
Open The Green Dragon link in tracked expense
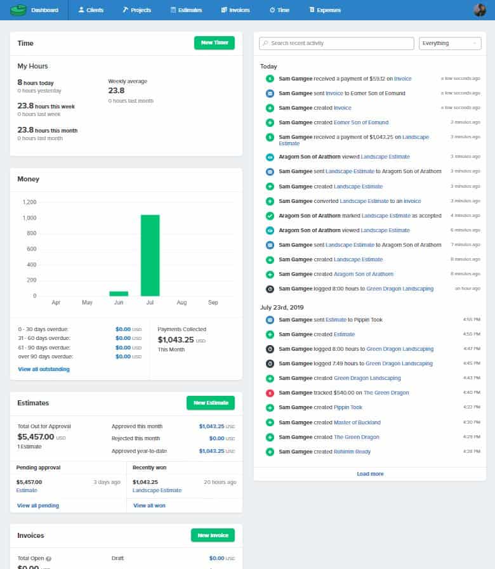[386, 393]
